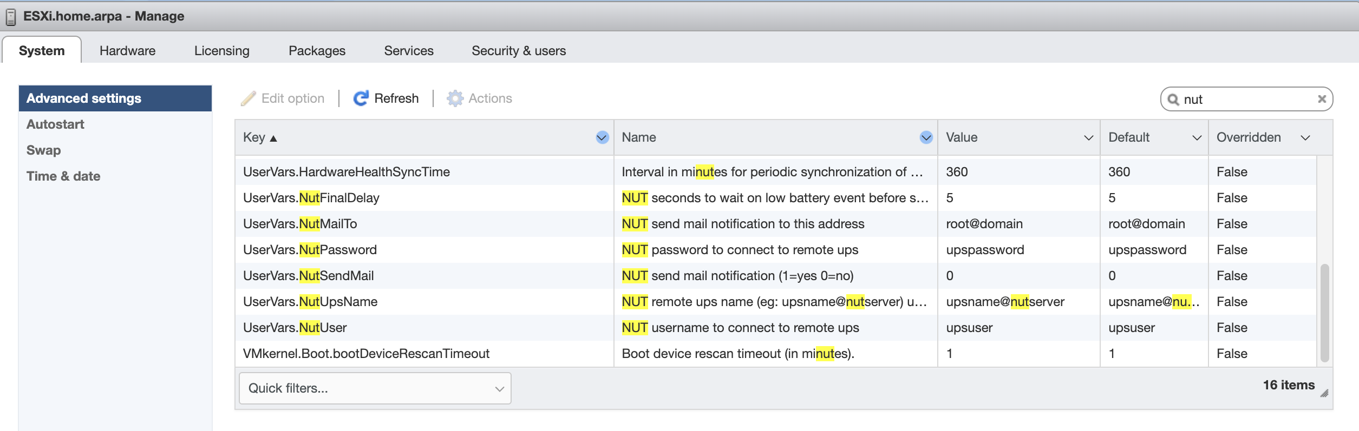Switch to the System tab
The width and height of the screenshot is (1359, 431).
tap(42, 50)
